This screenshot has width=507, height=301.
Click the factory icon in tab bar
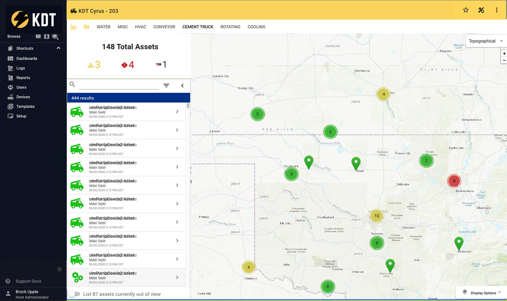[x=73, y=27]
